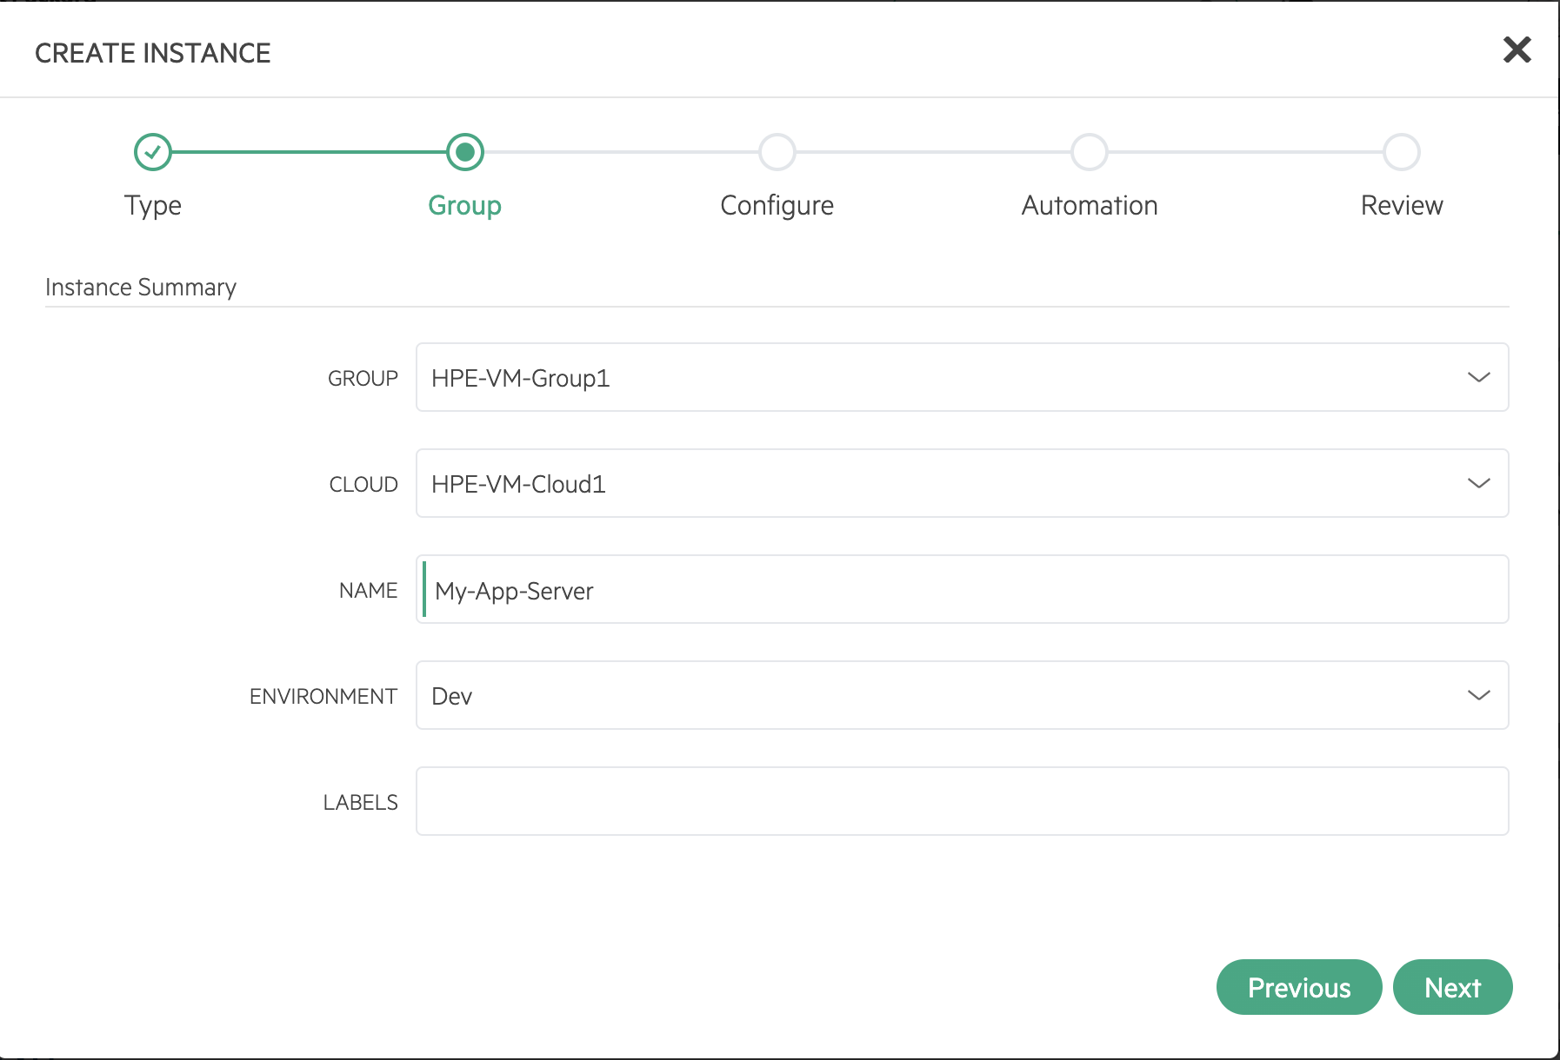
Task: Click into the empty Labels field
Action: (963, 801)
